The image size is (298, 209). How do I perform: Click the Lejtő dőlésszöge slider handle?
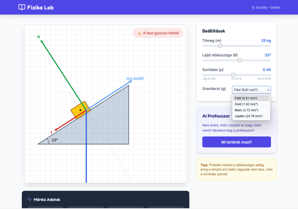240,60
